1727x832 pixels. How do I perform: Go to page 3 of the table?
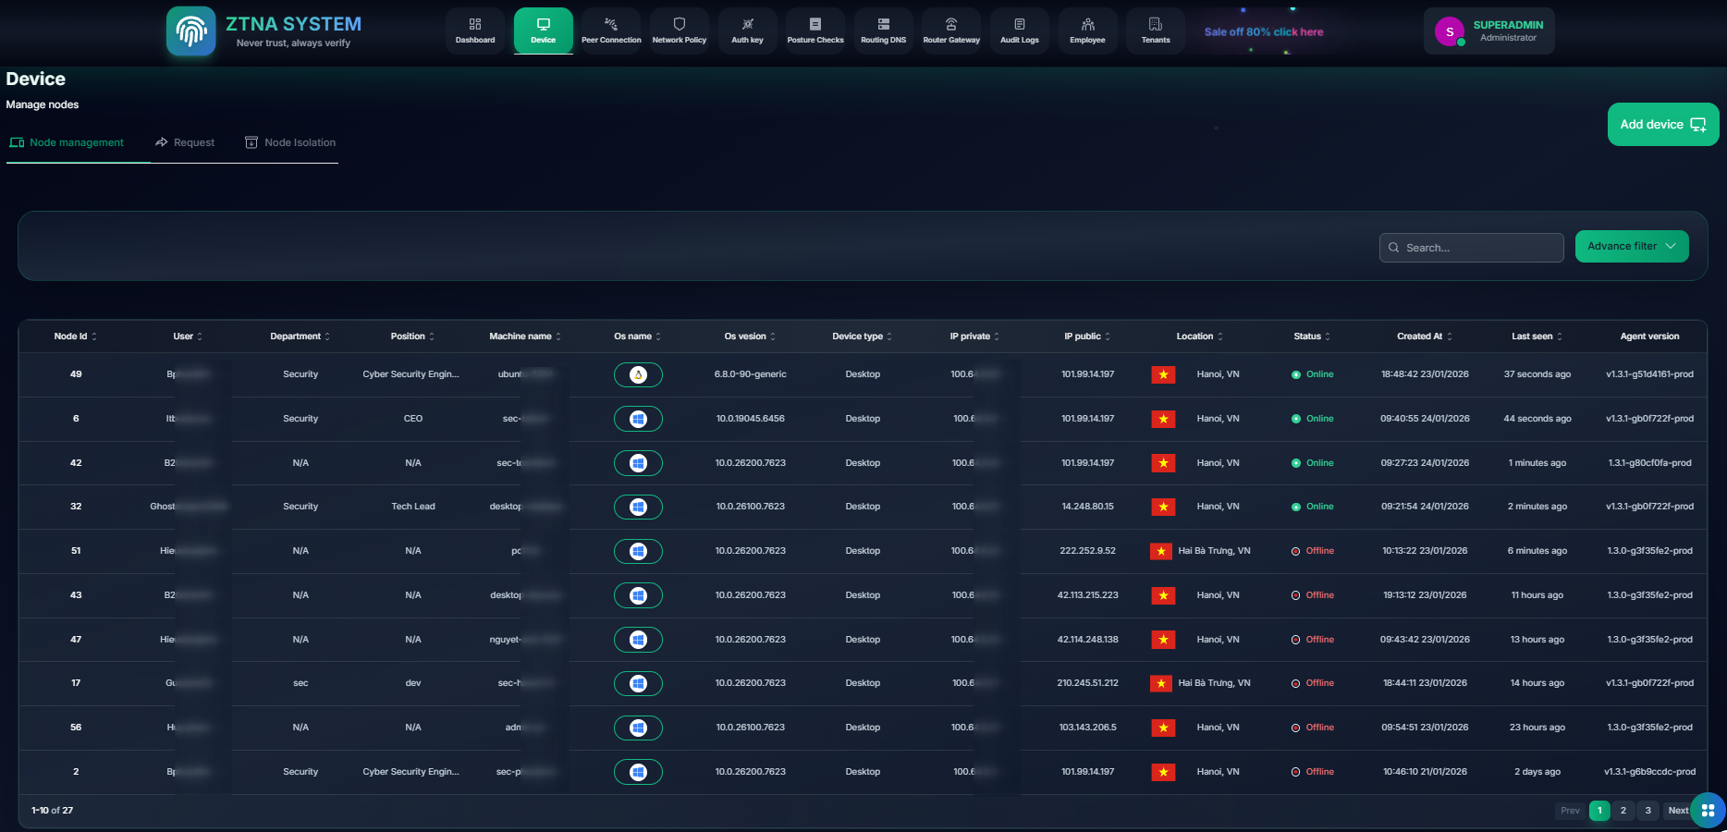(1647, 811)
